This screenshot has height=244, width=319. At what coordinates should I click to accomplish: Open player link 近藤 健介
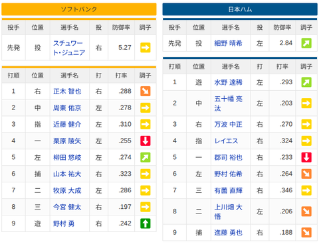pyautogui.click(x=67, y=124)
